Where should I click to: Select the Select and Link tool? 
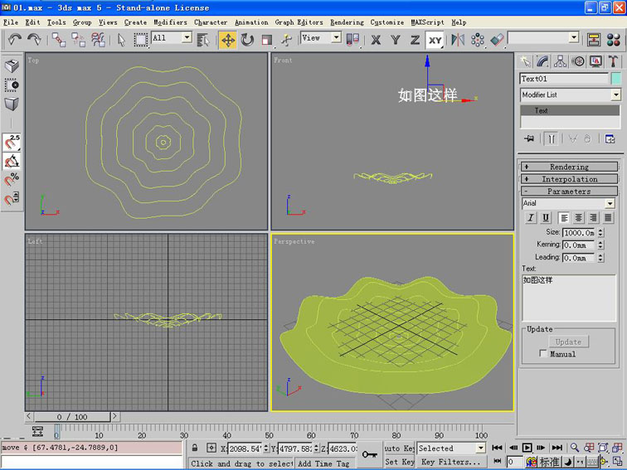coord(59,40)
